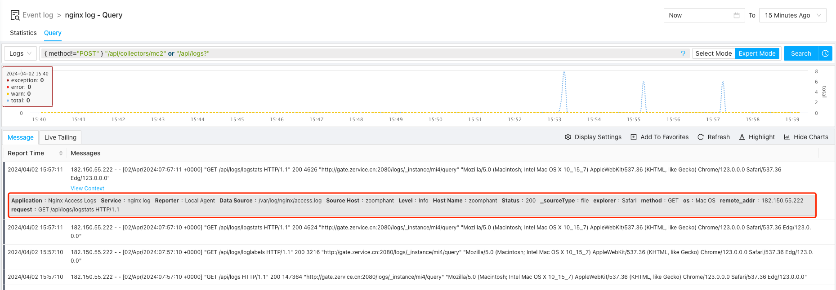This screenshot has height=290, width=836.
Task: Click the View Context link
Action: [87, 189]
